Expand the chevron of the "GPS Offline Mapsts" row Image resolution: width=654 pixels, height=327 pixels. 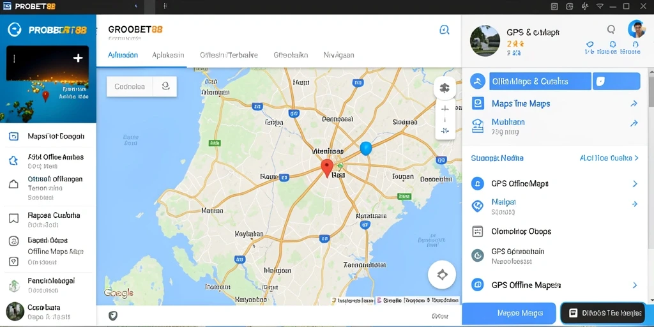point(635,285)
